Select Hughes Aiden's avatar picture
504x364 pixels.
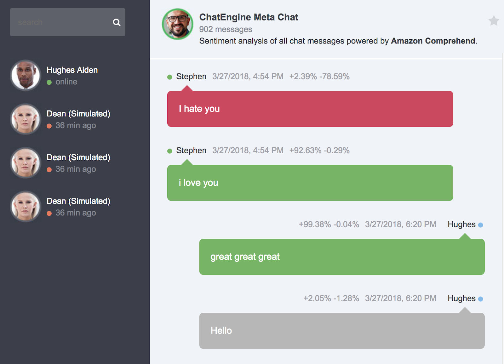pos(26,75)
